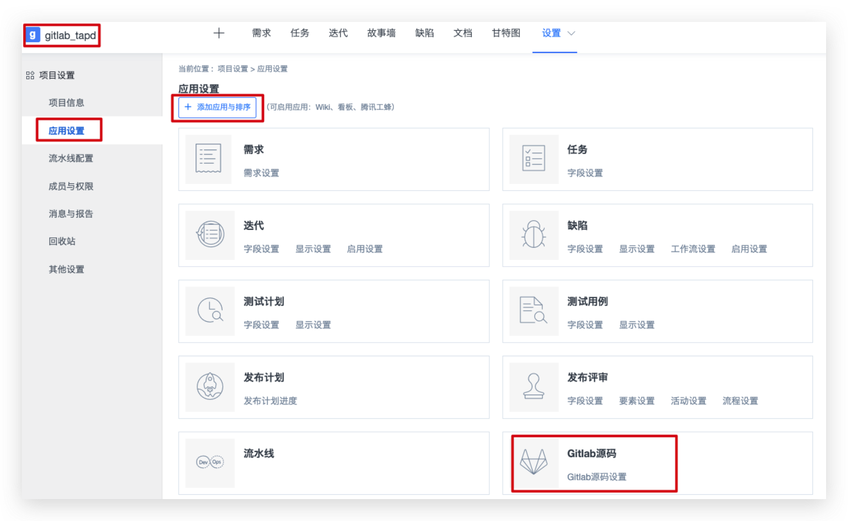The height and width of the screenshot is (521, 848).
Task: Open the 发布计划进度 link
Action: click(270, 401)
